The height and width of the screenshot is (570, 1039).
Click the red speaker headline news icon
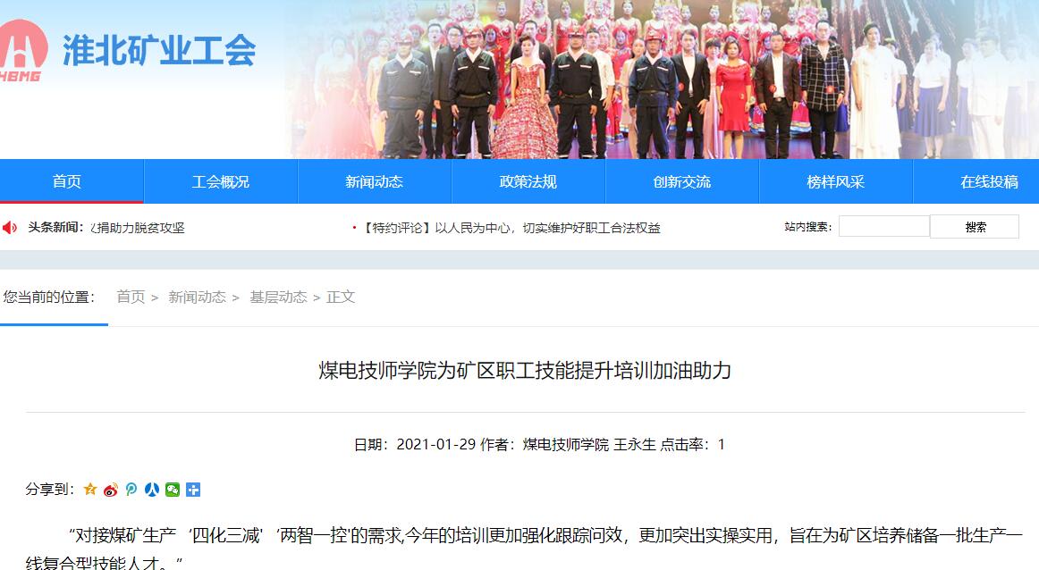[10, 228]
